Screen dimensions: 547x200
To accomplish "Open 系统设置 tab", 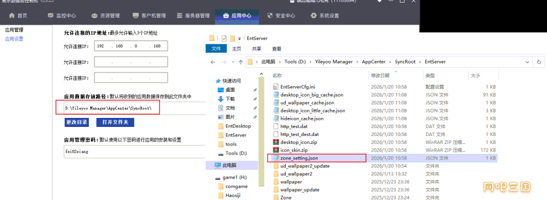I will point(324,15).
